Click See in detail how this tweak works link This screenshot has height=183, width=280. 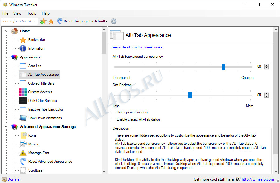137,47
